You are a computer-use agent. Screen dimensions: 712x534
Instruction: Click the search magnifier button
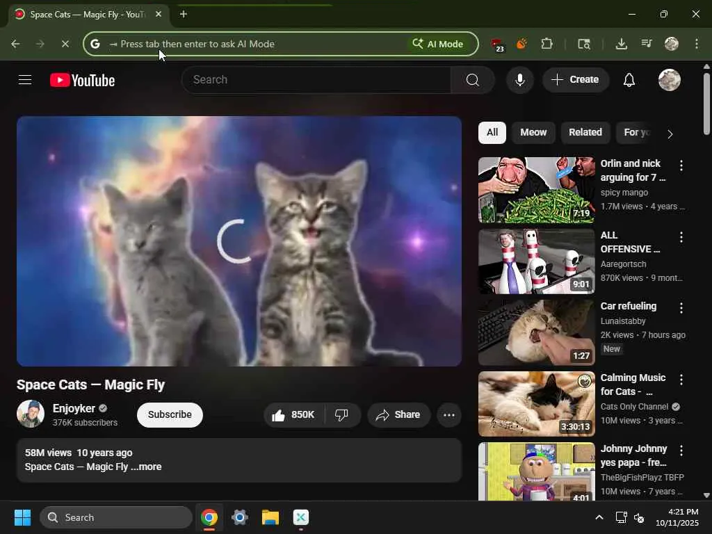[472, 80]
